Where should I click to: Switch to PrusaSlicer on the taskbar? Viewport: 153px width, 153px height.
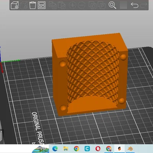(x=119, y=149)
